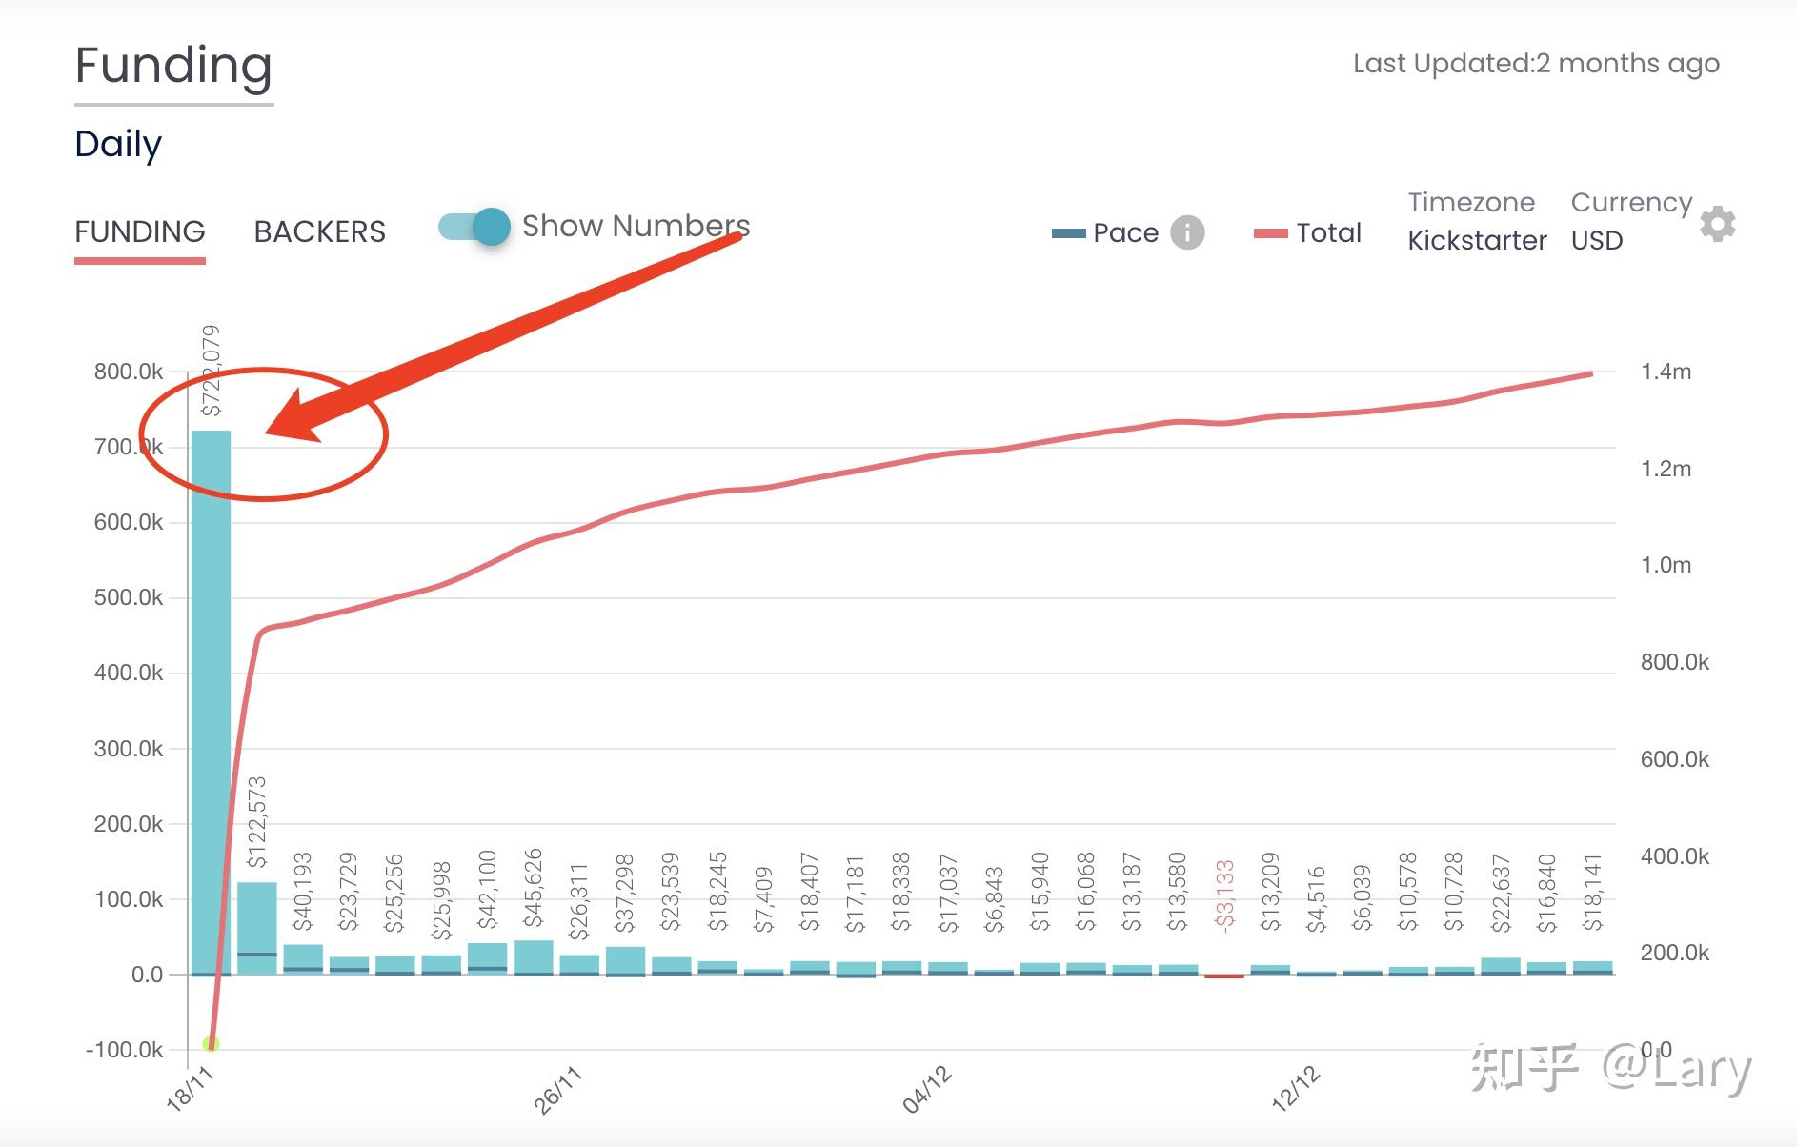Image resolution: width=1797 pixels, height=1147 pixels.
Task: Select the FUNDING tab
Action: [140, 231]
